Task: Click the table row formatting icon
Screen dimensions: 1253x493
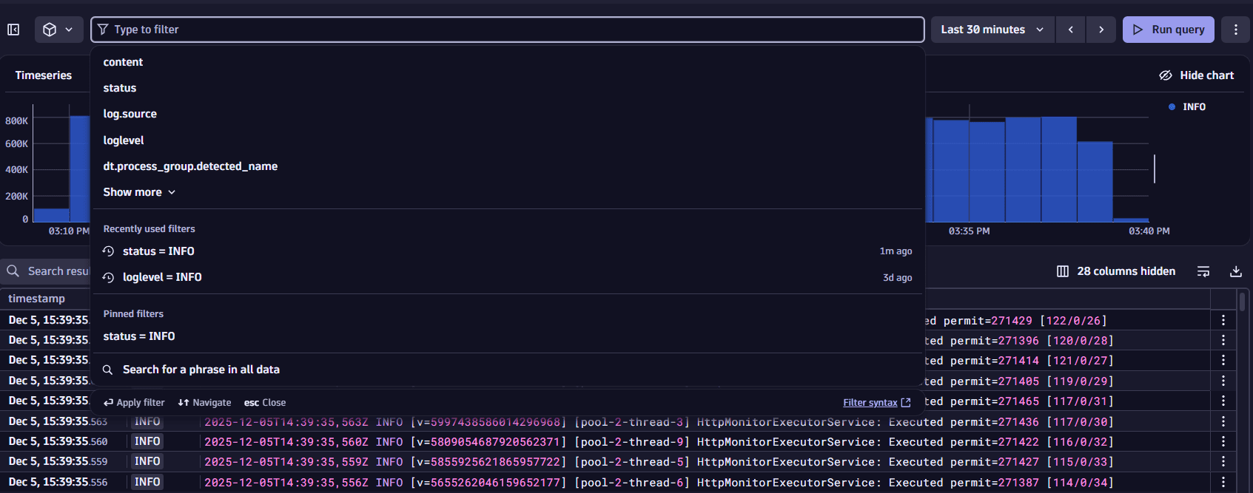Action: pos(1203,271)
